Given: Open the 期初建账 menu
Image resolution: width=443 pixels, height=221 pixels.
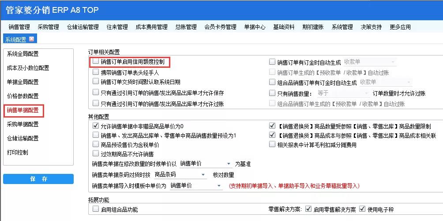Looking at the screenshot, I should tap(313, 27).
